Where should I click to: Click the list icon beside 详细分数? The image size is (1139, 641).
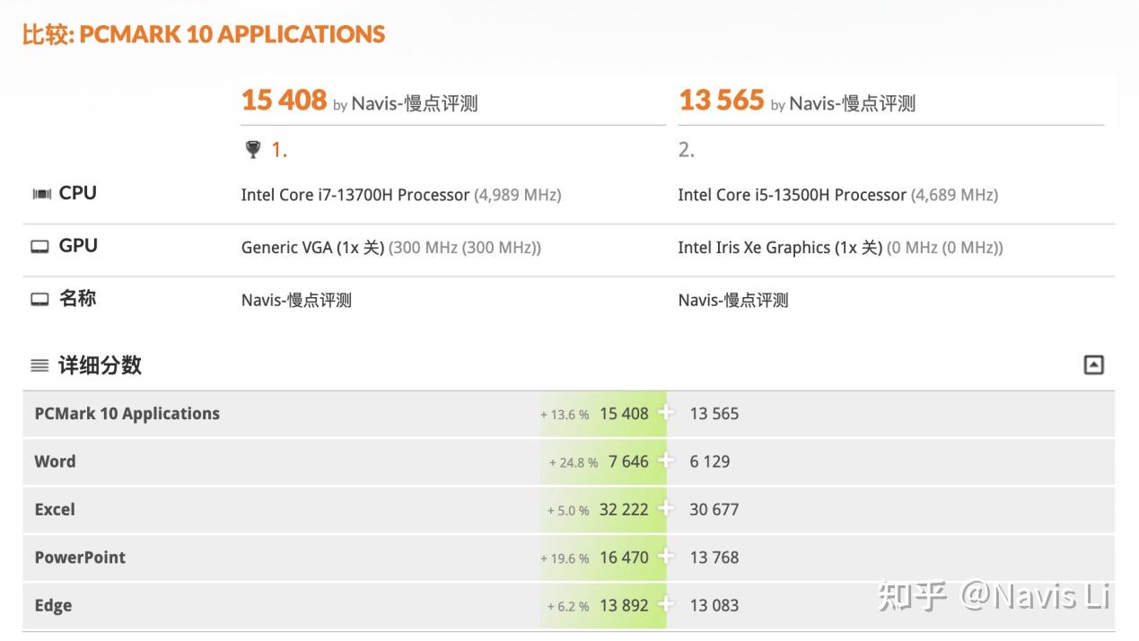(39, 365)
